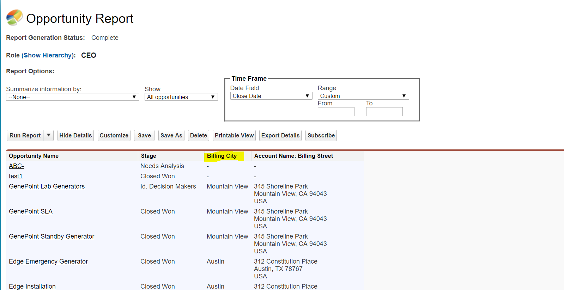Expand the Summarize information by dropdown
This screenshot has height=290, width=564.
pos(73,97)
